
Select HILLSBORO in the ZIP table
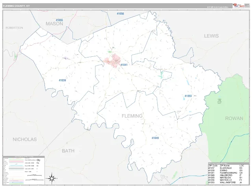pos(226,175)
